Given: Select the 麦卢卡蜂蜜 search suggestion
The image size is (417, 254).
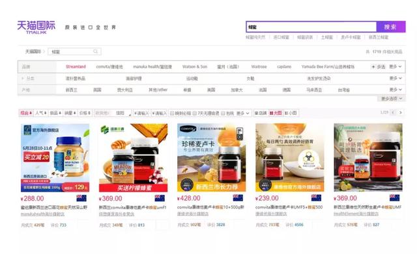Looking at the screenshot, I should 351,38.
